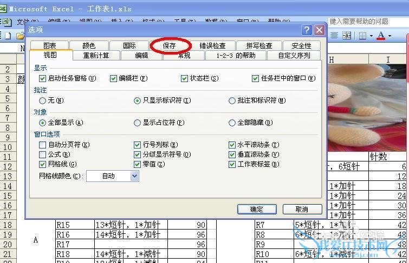Toggle 行号列标 checkbox

click(x=137, y=145)
